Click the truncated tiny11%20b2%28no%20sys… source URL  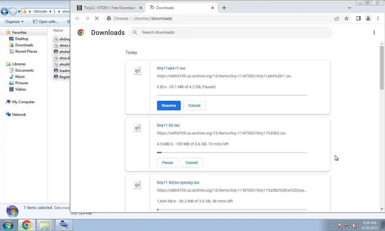point(232,190)
